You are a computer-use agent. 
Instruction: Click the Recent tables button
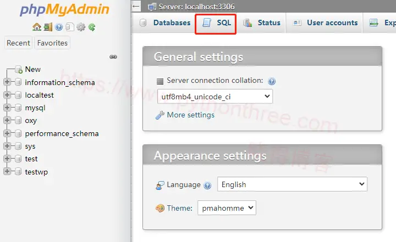click(19, 43)
